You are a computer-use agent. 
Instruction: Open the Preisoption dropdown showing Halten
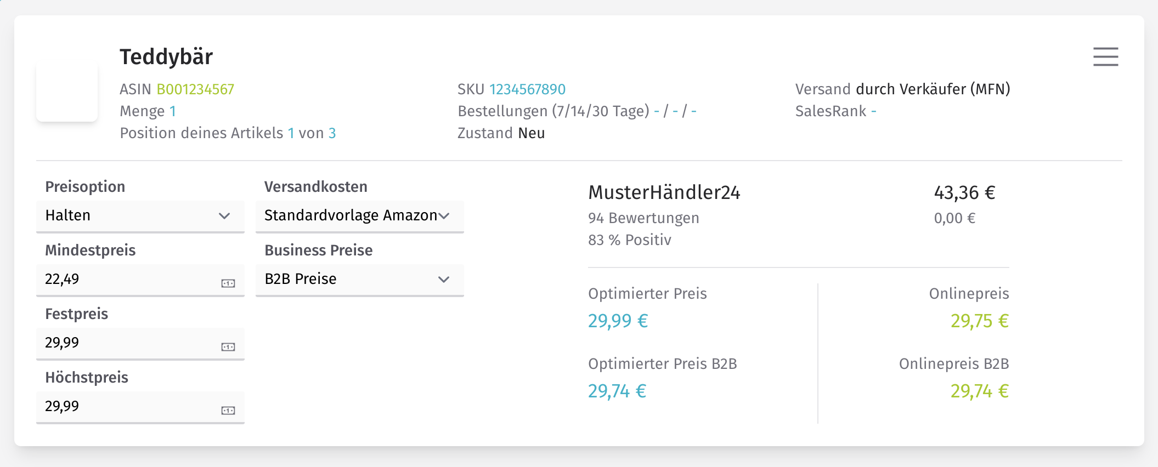click(x=140, y=216)
